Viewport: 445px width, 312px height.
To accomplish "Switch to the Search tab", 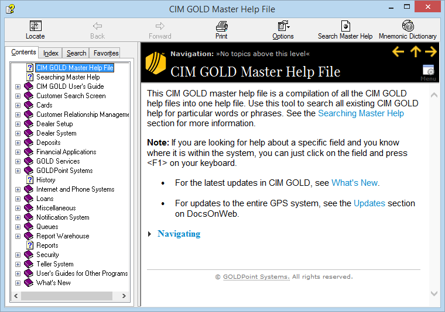I will point(76,53).
